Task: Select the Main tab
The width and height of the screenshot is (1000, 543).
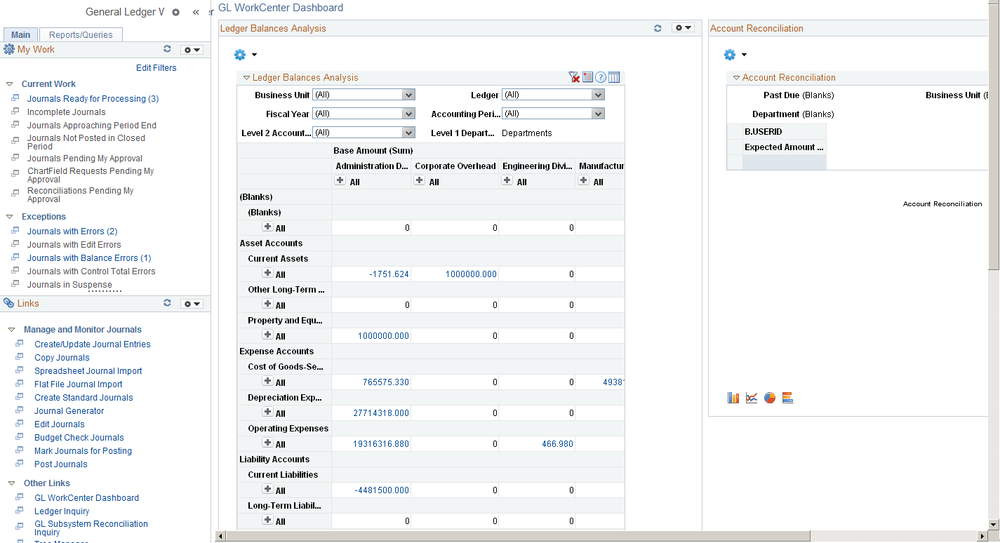Action: point(20,34)
